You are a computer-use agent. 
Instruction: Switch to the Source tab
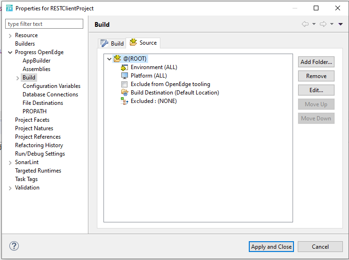pyautogui.click(x=143, y=43)
